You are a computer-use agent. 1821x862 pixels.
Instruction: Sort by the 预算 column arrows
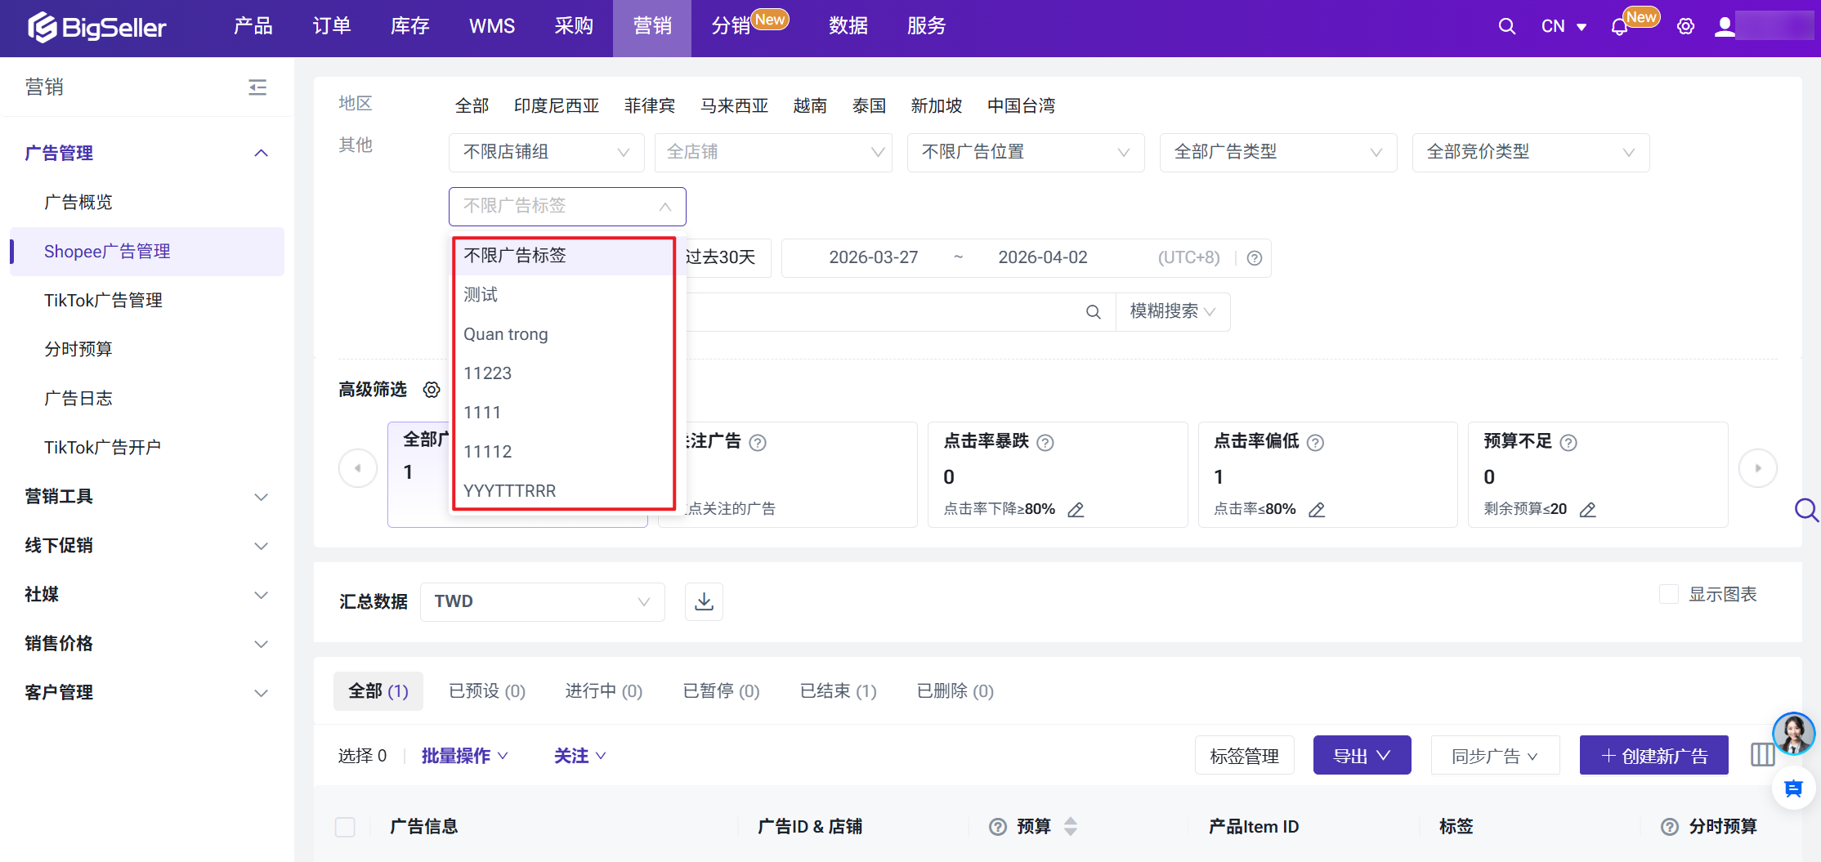click(x=1071, y=827)
